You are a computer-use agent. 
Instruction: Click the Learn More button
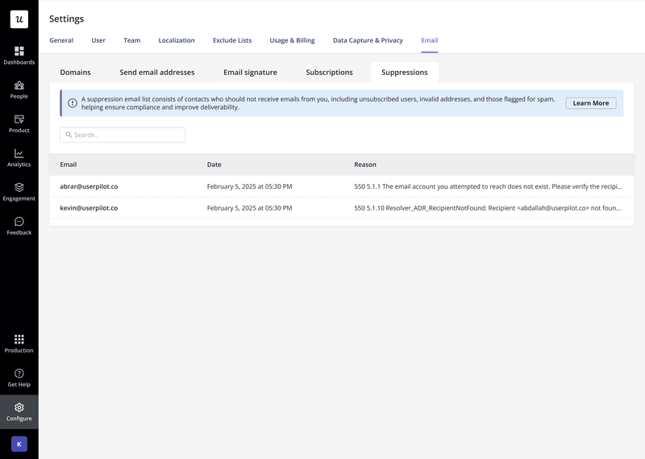point(591,103)
